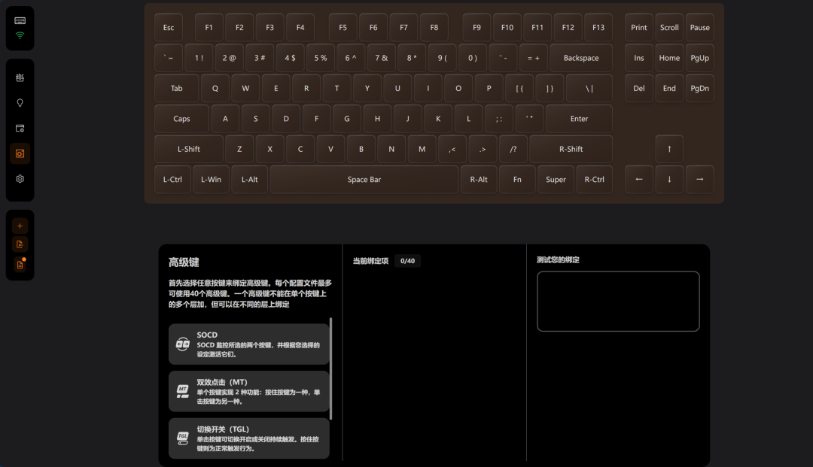Image resolution: width=813 pixels, height=467 pixels.
Task: Select the End key
Action: coord(669,88)
